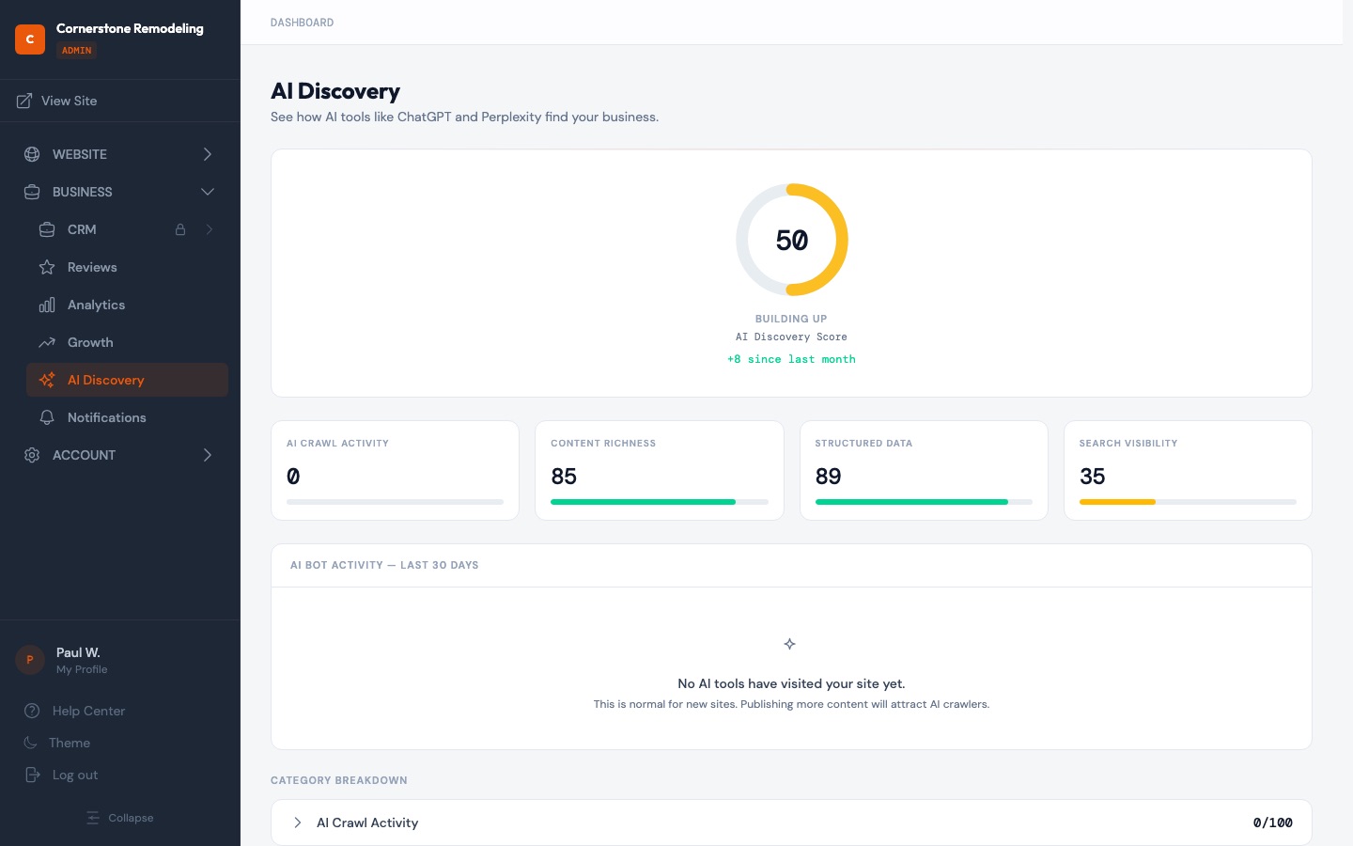Click the Collapse sidebar icon

point(93,818)
